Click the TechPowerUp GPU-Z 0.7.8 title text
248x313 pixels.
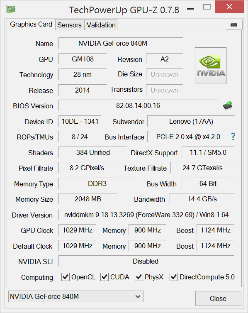(x=124, y=10)
